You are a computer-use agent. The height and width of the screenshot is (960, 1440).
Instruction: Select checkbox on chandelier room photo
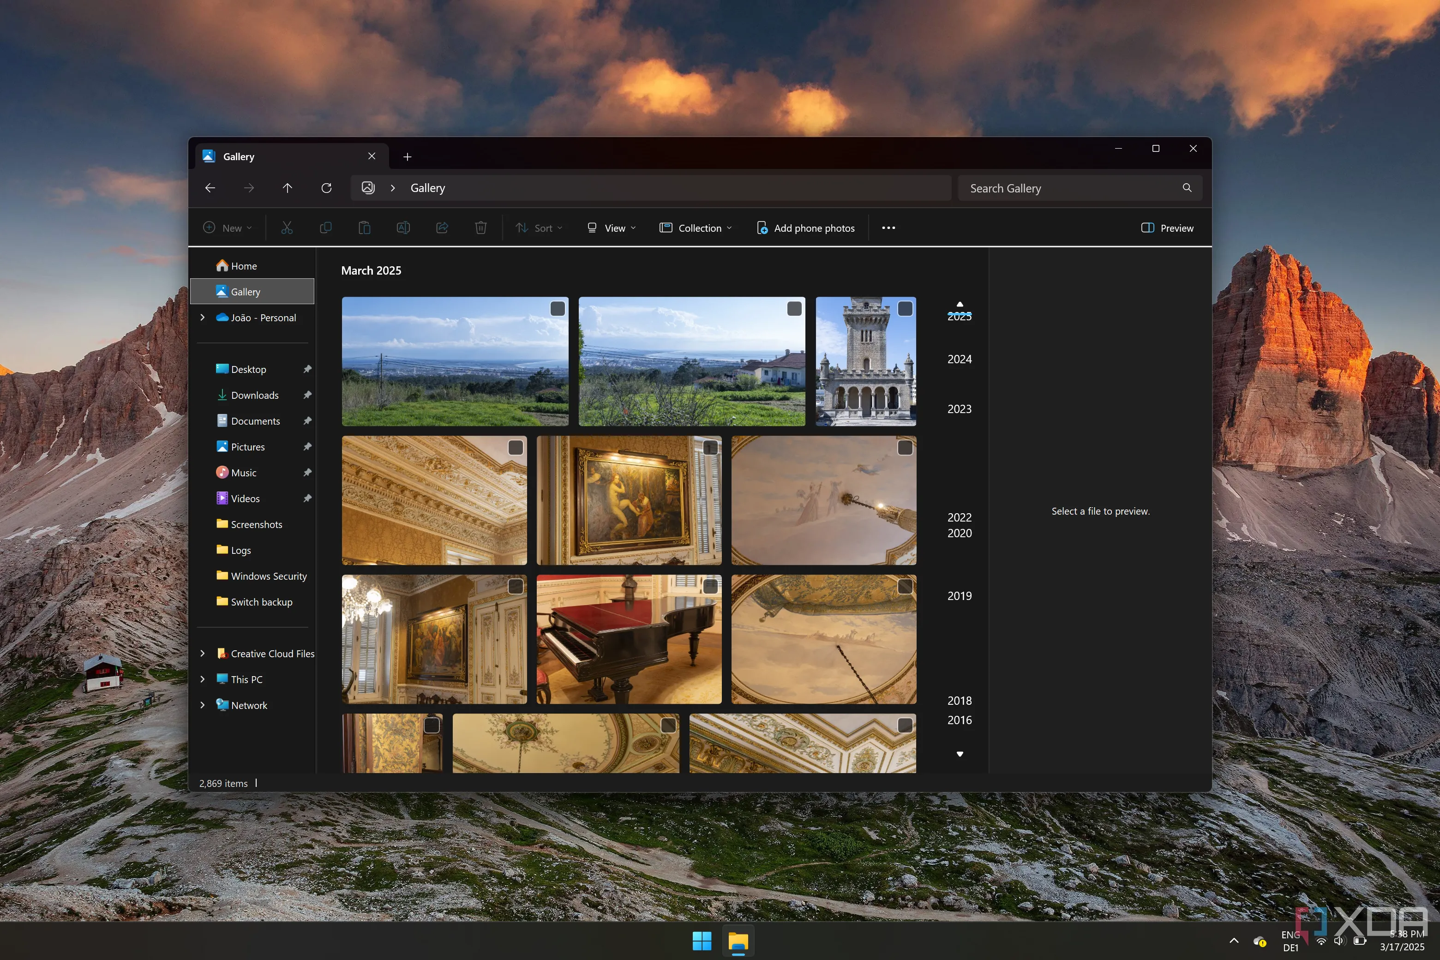(516, 587)
